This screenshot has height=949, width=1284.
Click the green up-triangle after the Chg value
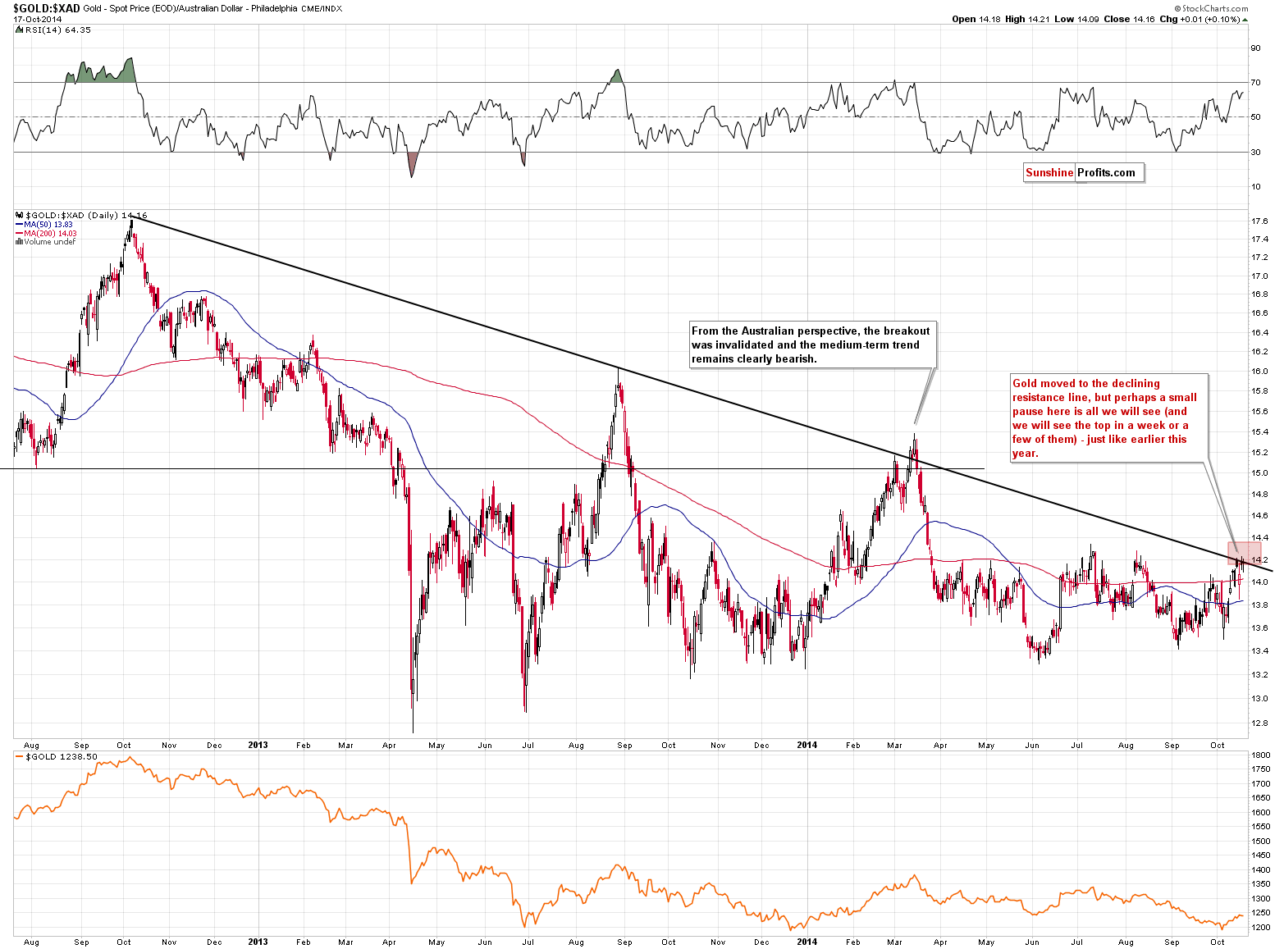(1245, 19)
